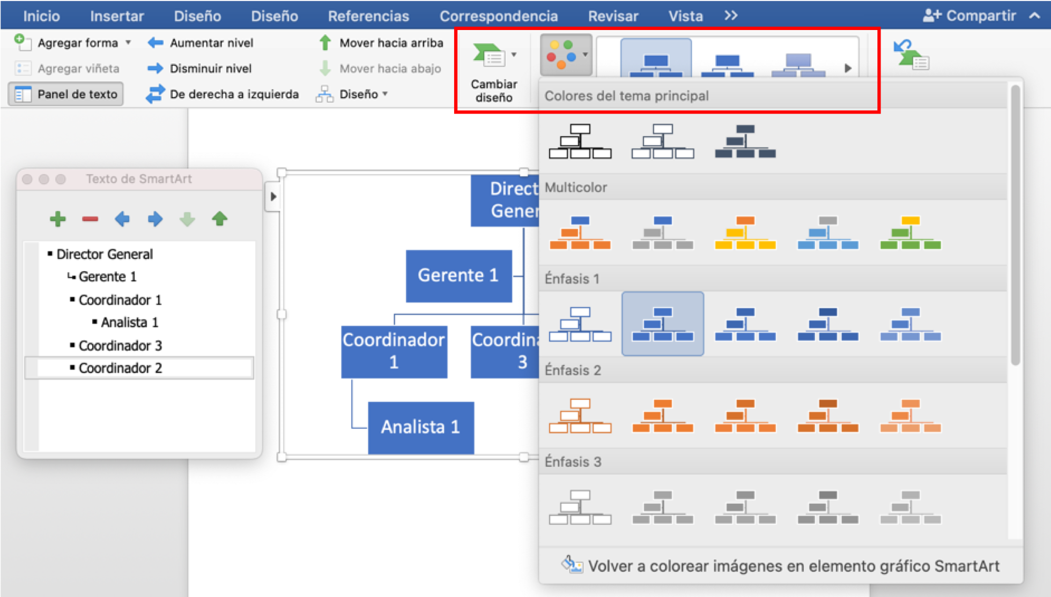Click the green up arrow in text pane
The width and height of the screenshot is (1051, 597).
219,219
